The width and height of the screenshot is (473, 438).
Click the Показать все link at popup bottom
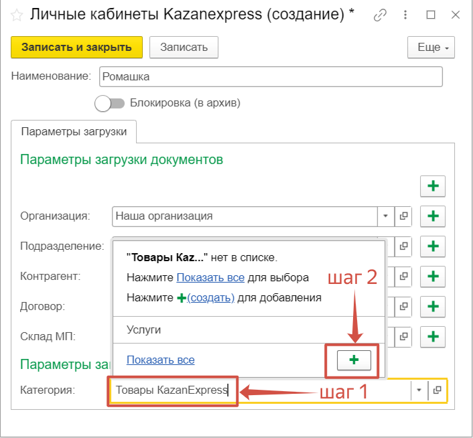[x=160, y=360]
